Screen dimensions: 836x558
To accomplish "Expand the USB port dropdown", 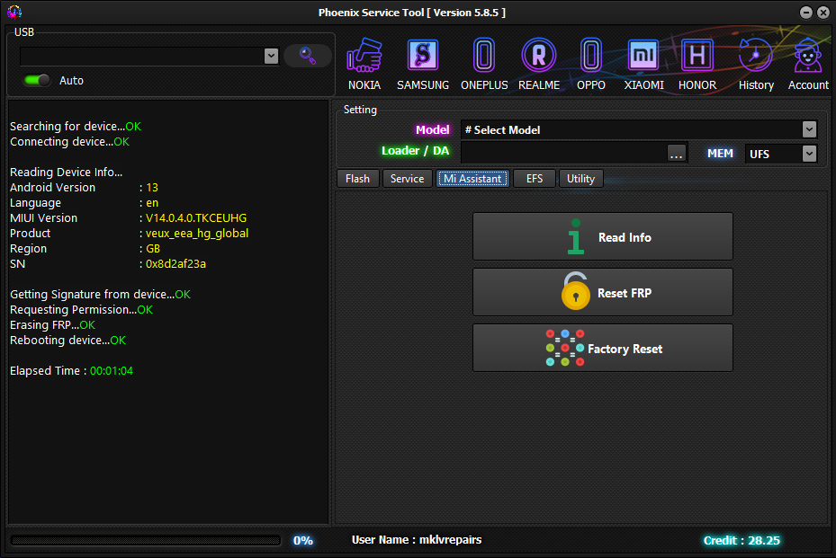I will point(272,56).
